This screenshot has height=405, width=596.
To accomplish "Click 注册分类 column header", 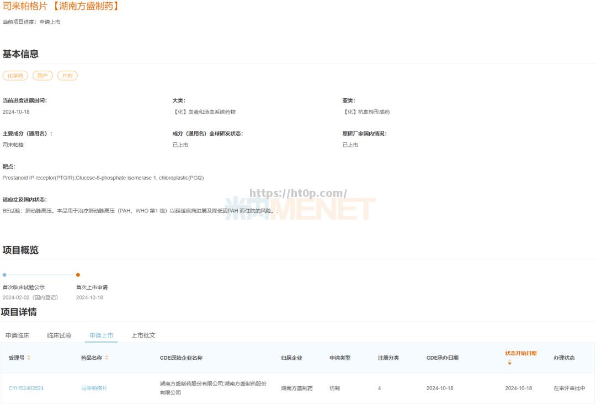I will (x=389, y=358).
